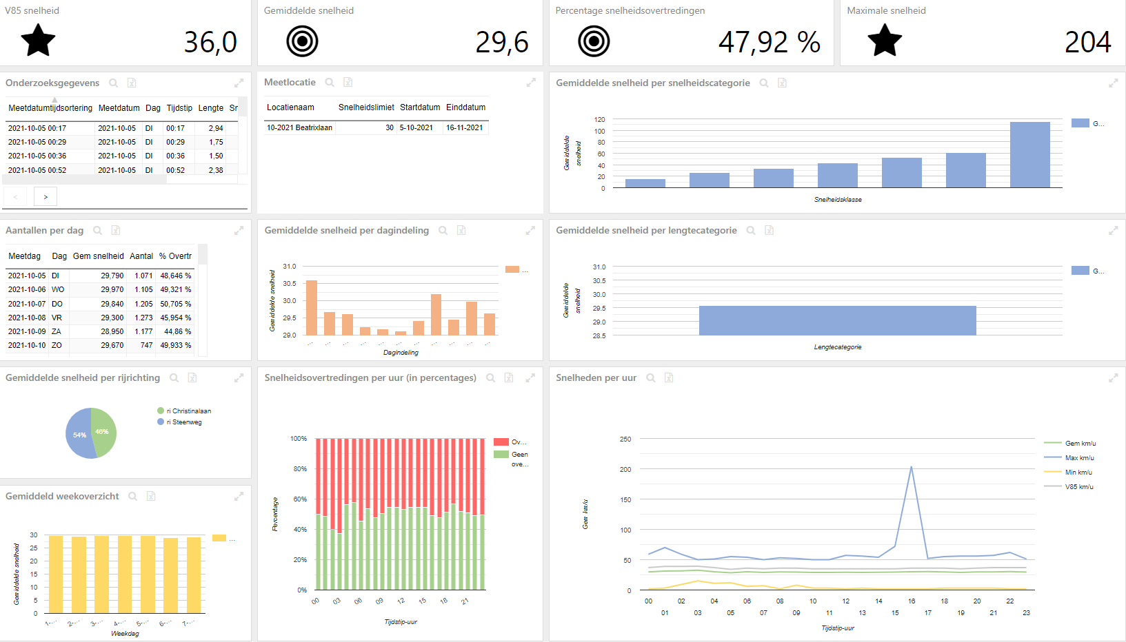This screenshot has height=642, width=1126.
Task: Select the 10-2021 Beatrixlaan location row
Action: tap(376, 127)
